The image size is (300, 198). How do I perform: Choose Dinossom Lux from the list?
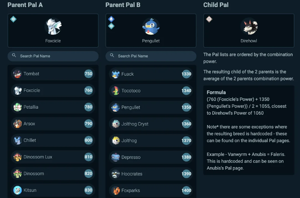53,157
